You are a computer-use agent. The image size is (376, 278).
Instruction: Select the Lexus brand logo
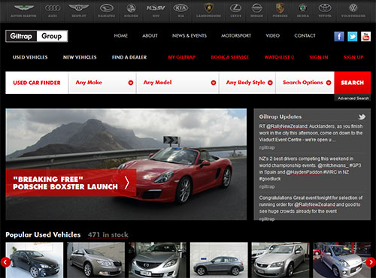pos(235,11)
